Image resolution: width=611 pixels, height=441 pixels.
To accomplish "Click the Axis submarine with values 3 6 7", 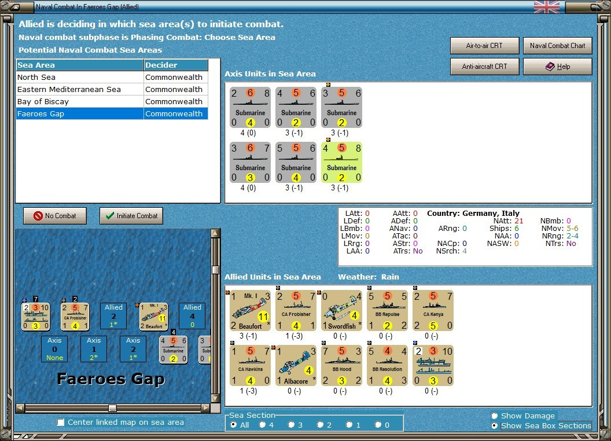I will [250, 163].
